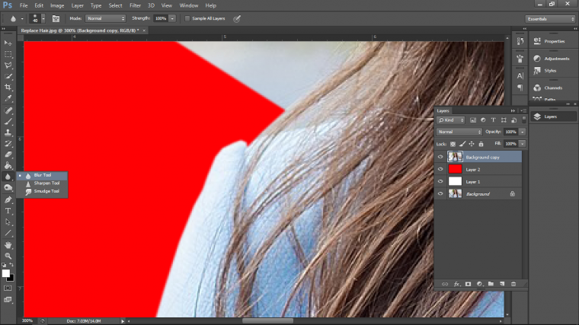Image resolution: width=579 pixels, height=325 pixels.
Task: Hide Layer 1 visibility eye
Action: (440, 181)
